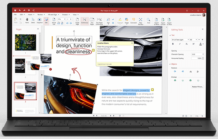218x139 pixels.
Task: Close the Pages panel
Action: point(38,29)
